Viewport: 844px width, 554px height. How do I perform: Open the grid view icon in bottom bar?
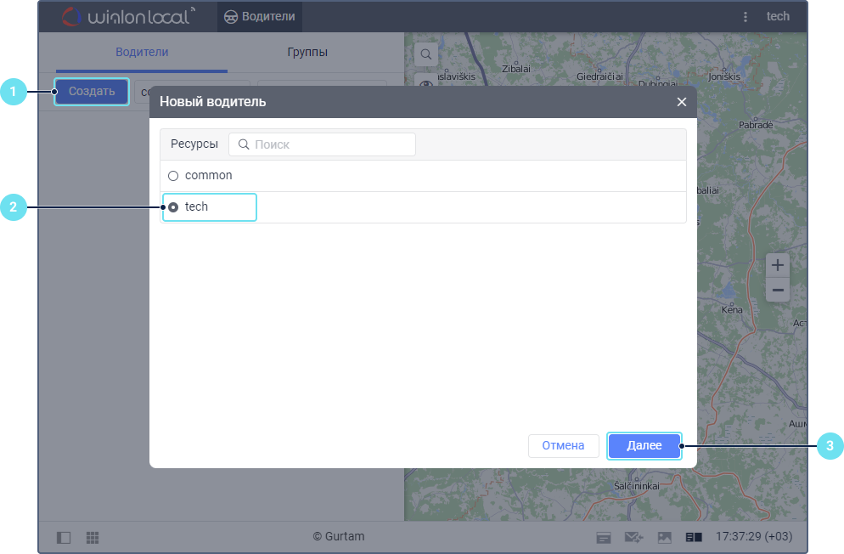tap(93, 537)
